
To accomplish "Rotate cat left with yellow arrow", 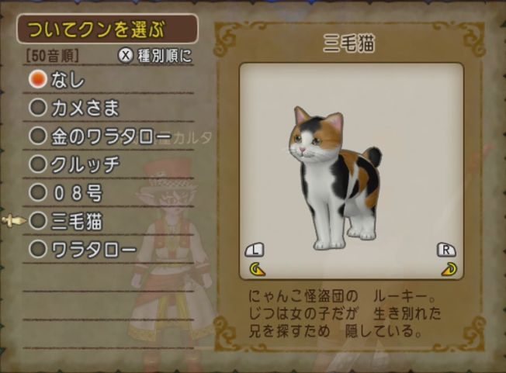I will click(x=257, y=270).
